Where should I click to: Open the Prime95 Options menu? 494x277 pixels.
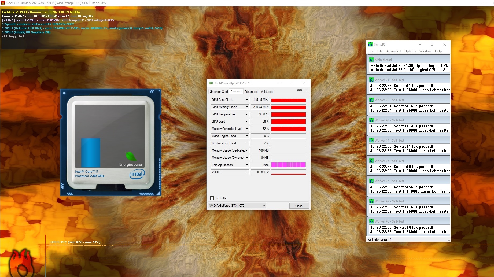click(x=410, y=51)
